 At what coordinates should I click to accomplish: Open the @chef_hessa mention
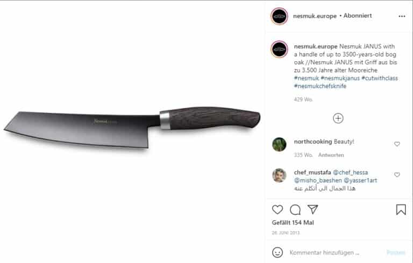click(350, 172)
